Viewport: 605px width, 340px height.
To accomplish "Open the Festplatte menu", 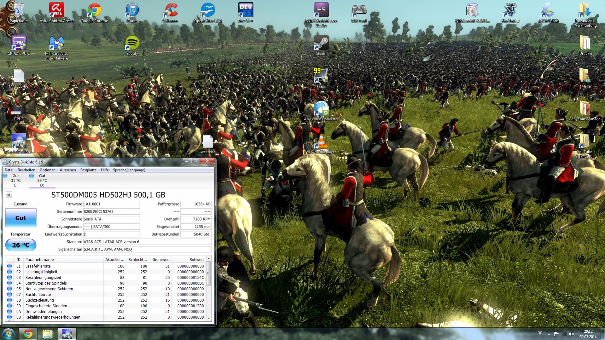I will [x=88, y=170].
